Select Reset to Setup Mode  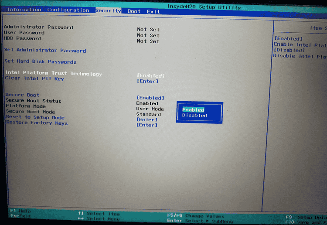pos(35,117)
